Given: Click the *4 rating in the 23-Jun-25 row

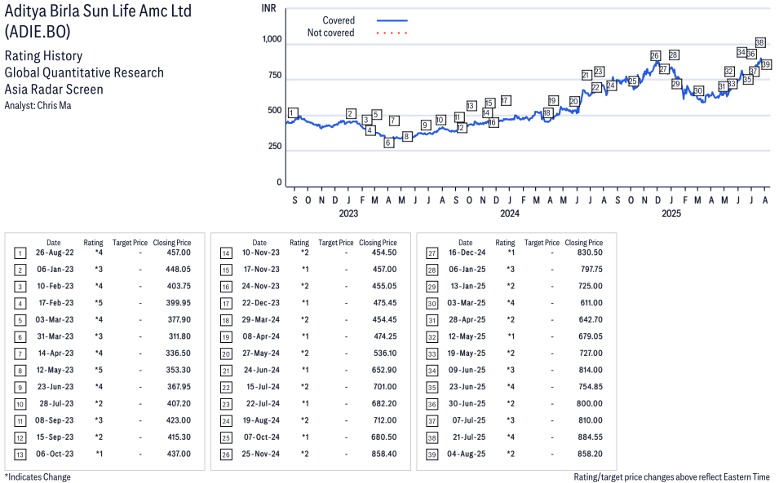Looking at the screenshot, I should pos(511,387).
